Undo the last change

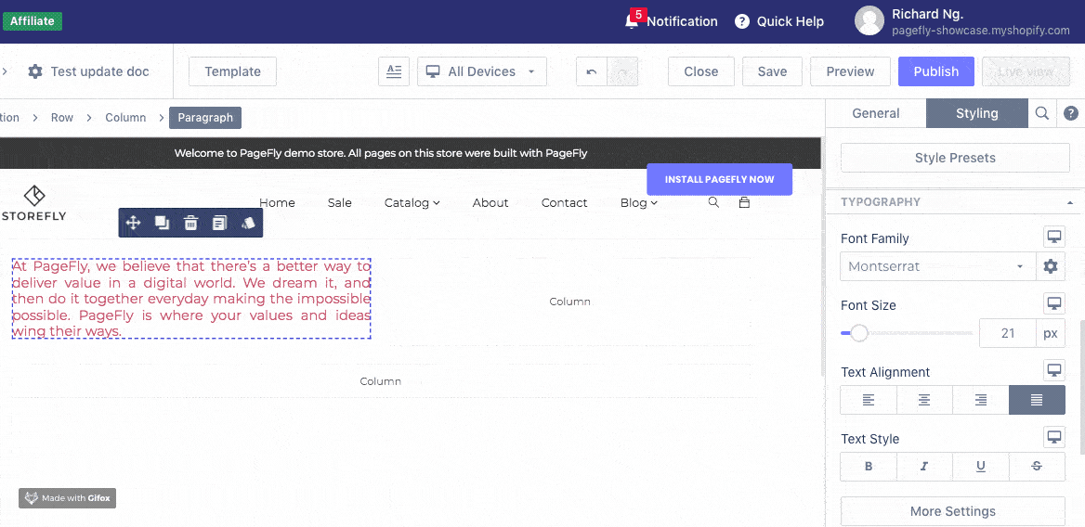pos(592,71)
